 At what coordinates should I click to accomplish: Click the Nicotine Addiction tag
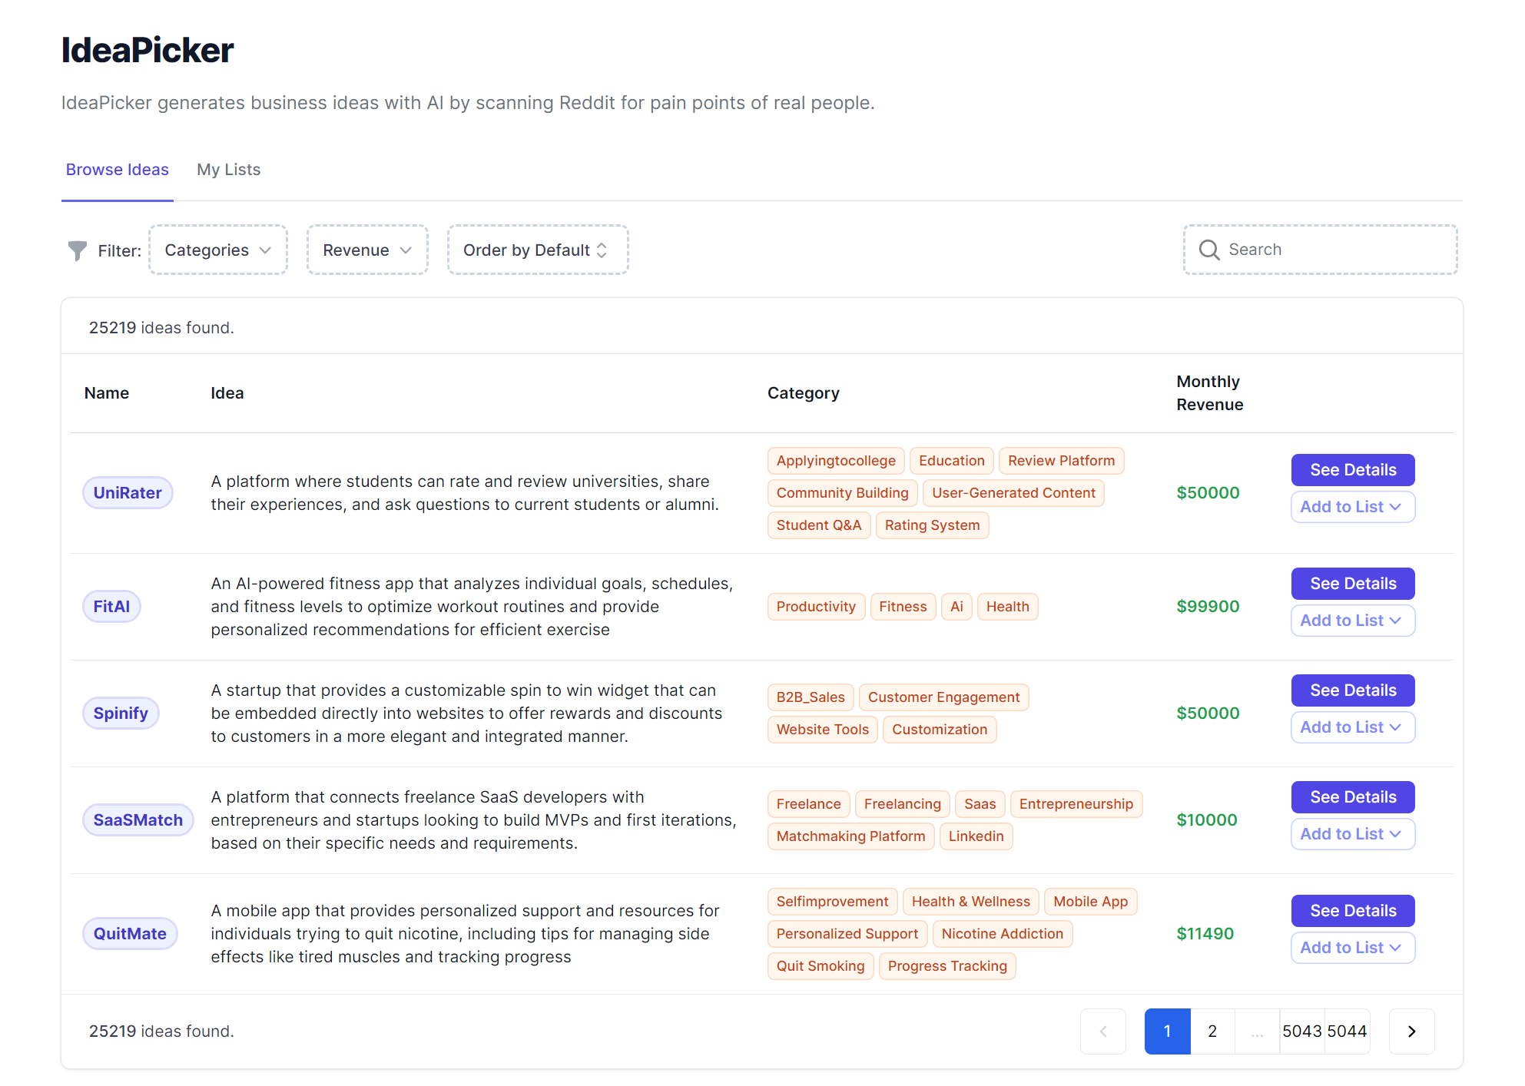(1002, 934)
